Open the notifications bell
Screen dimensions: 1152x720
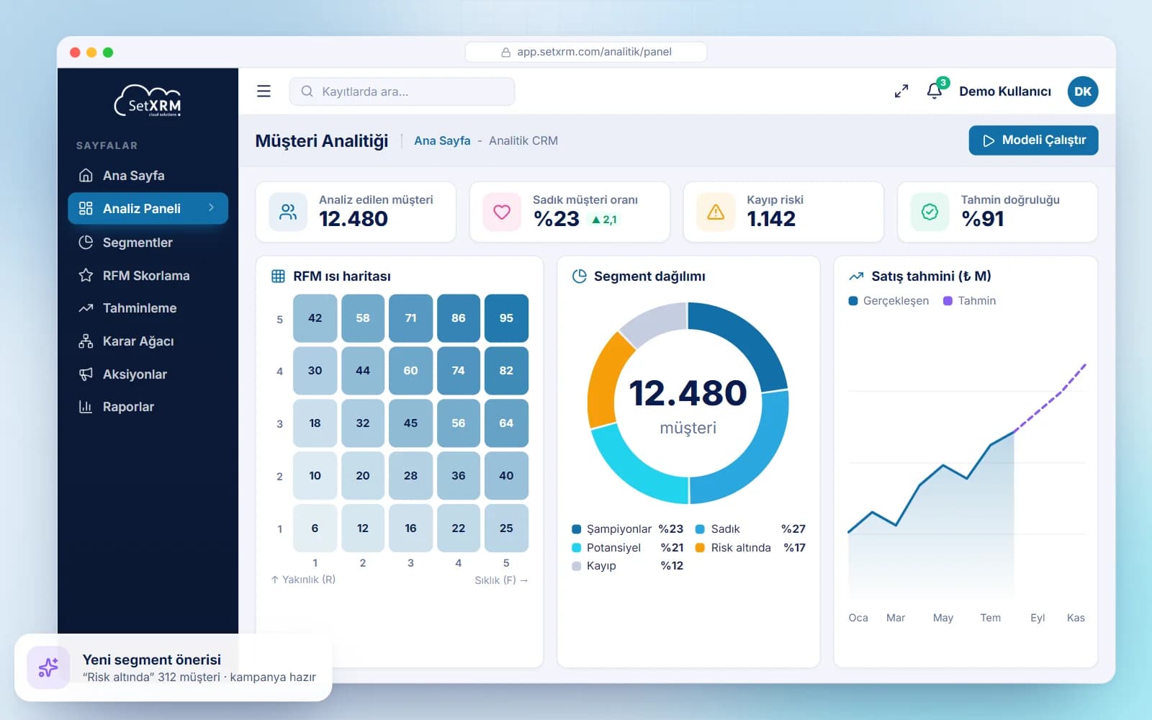pyautogui.click(x=935, y=91)
